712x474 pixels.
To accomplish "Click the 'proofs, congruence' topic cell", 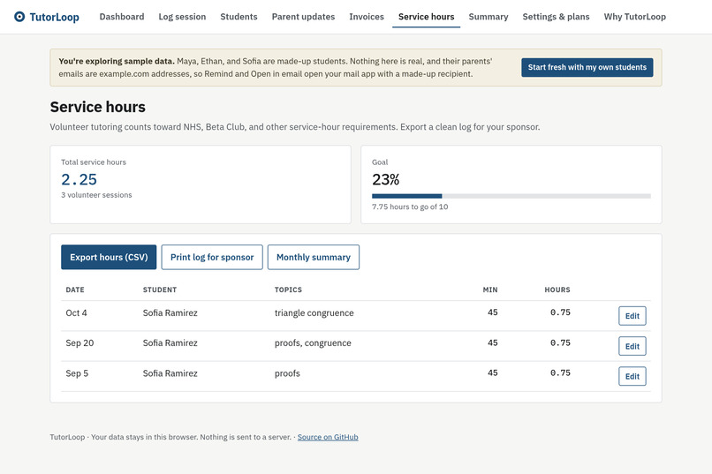I will (x=313, y=342).
